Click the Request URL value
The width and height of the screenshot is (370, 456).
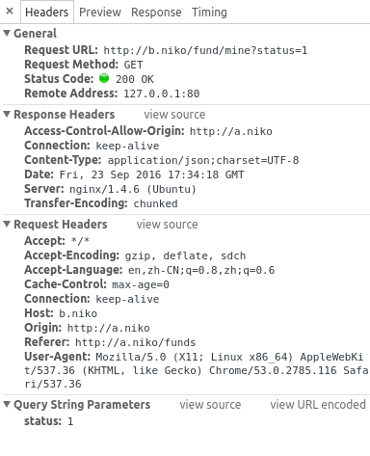pyautogui.click(x=205, y=50)
